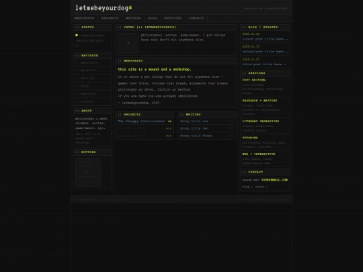
Task: Open the WRITING top nav tab
Action: [x=133, y=18]
